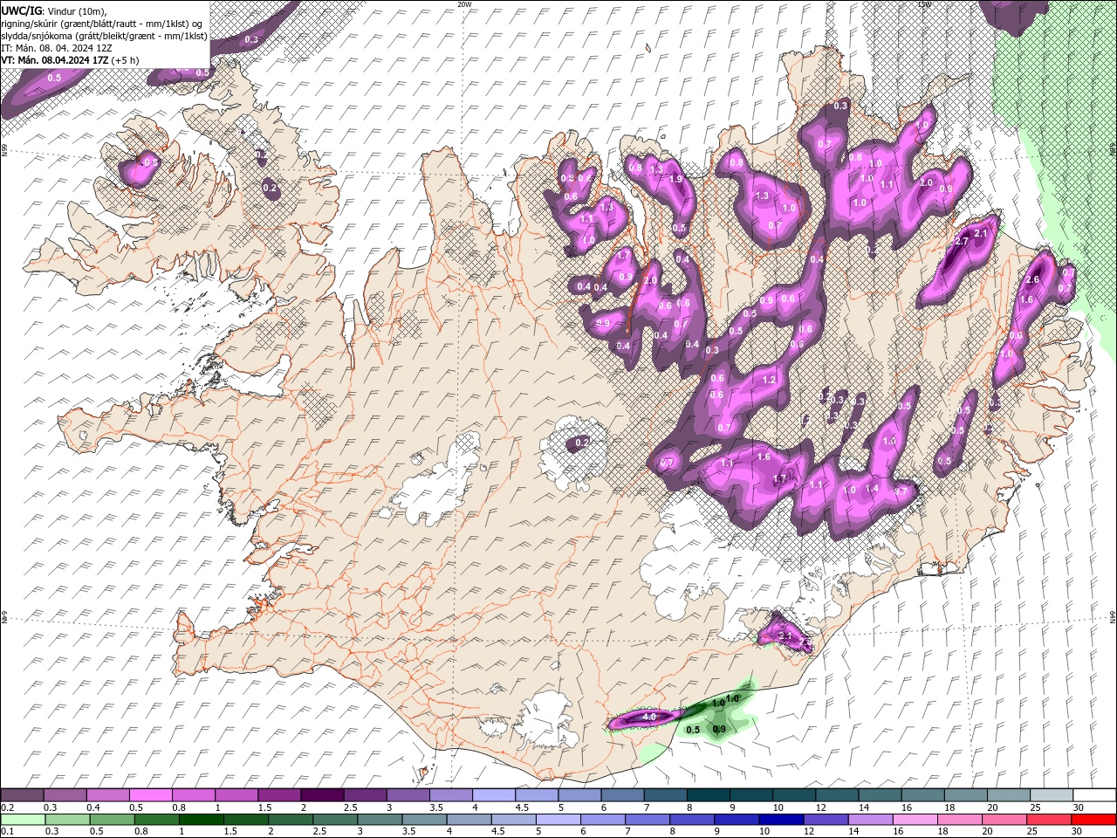Click the title text 'UWC/IG: Vindur (10m),'
The width and height of the screenshot is (1117, 838).
53,10
